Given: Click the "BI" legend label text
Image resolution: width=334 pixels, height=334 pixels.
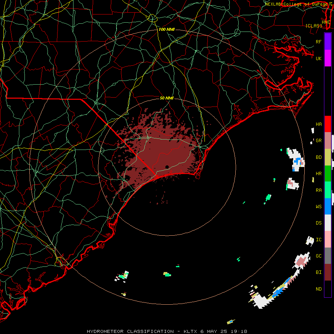Looking at the screenshot, I should click(318, 272).
